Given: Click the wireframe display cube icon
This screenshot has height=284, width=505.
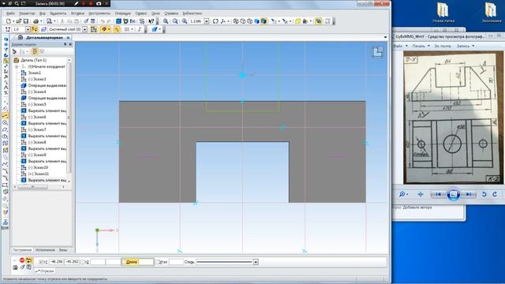Looking at the screenshot, I should click(x=236, y=21).
